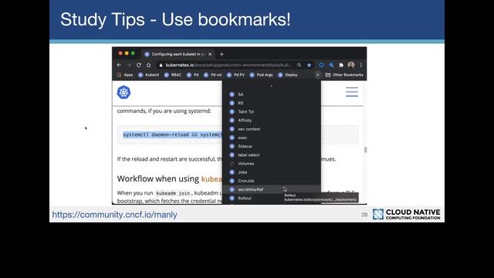The height and width of the screenshot is (278, 494).
Task: Open the wrench extension icon
Action: [x=331, y=65]
